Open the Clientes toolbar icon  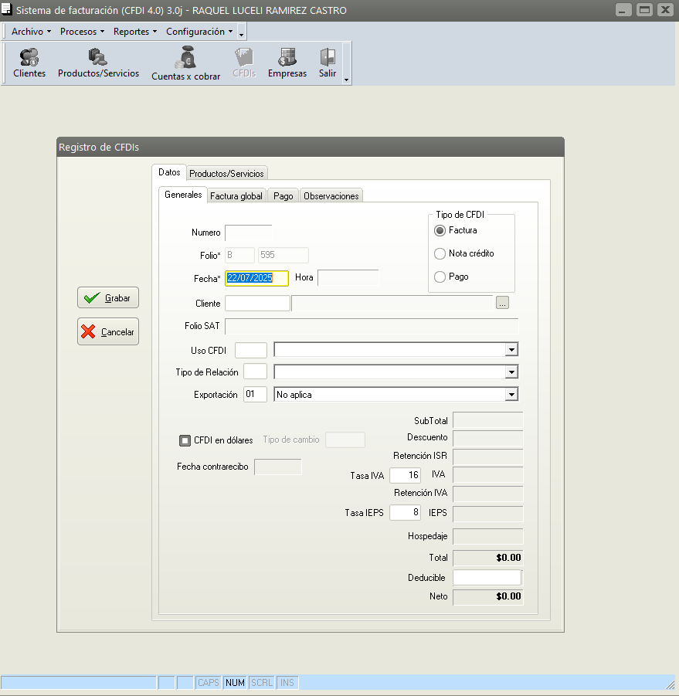click(x=29, y=63)
